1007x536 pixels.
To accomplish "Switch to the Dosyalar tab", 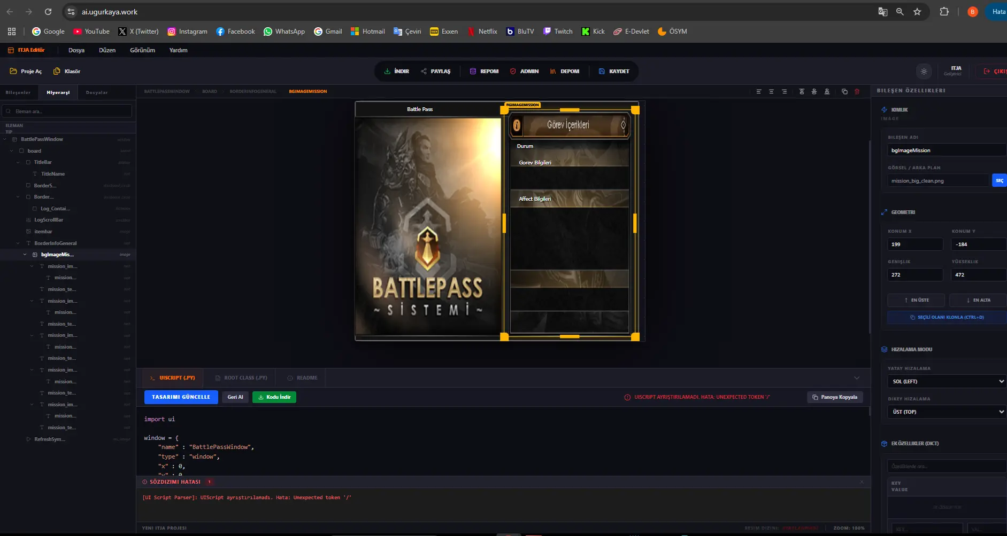I will pos(97,92).
